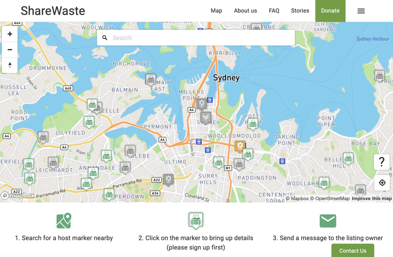
Task: Click green compost marker directly above Lilyfield
Action: pyautogui.click(x=89, y=122)
